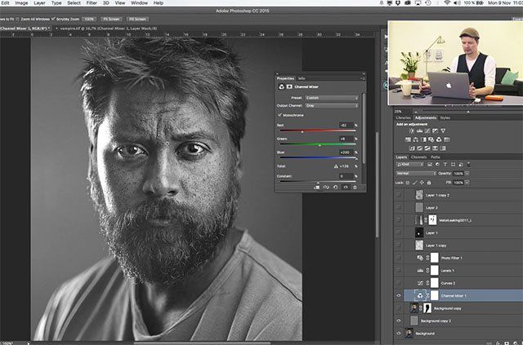
Task: Open the Filter menu
Action: [x=92, y=4]
